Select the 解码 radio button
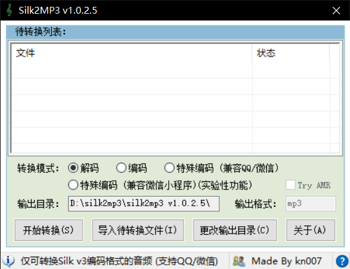The width and height of the screenshot is (350, 269). (73, 168)
